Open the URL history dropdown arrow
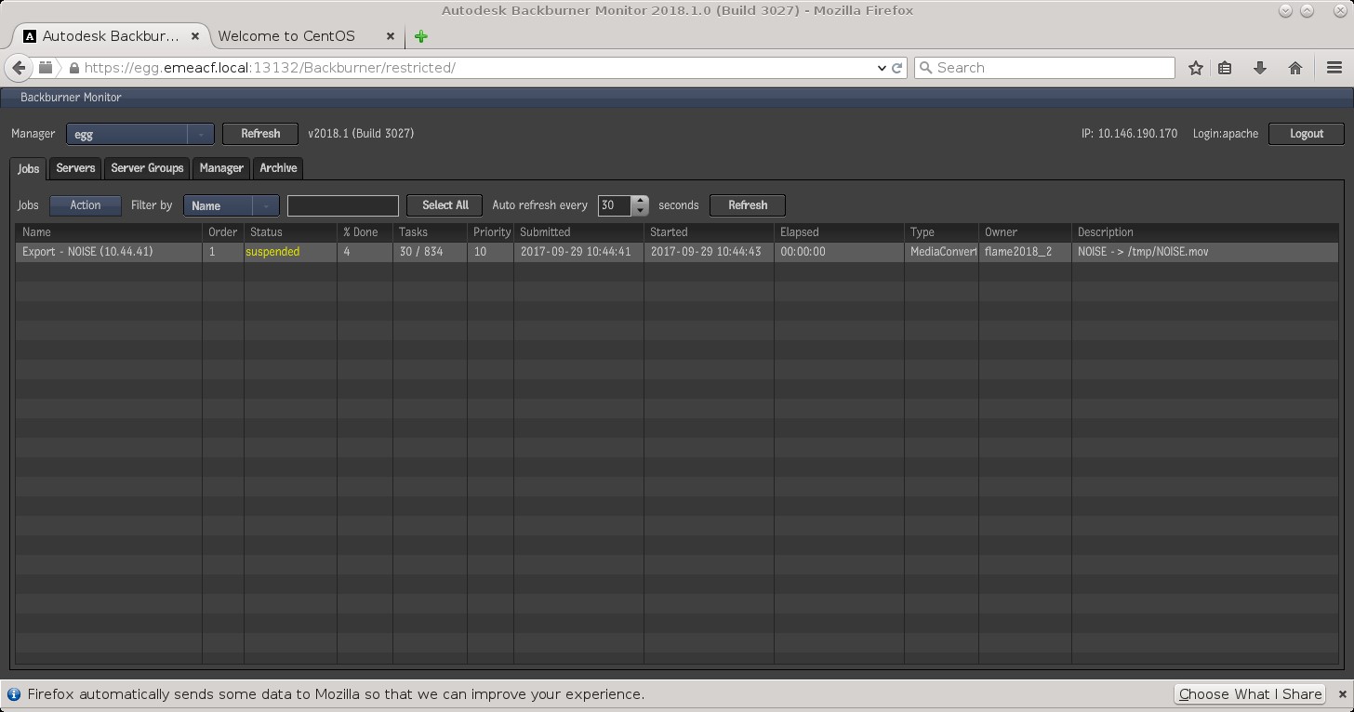The width and height of the screenshot is (1354, 712). click(x=882, y=68)
